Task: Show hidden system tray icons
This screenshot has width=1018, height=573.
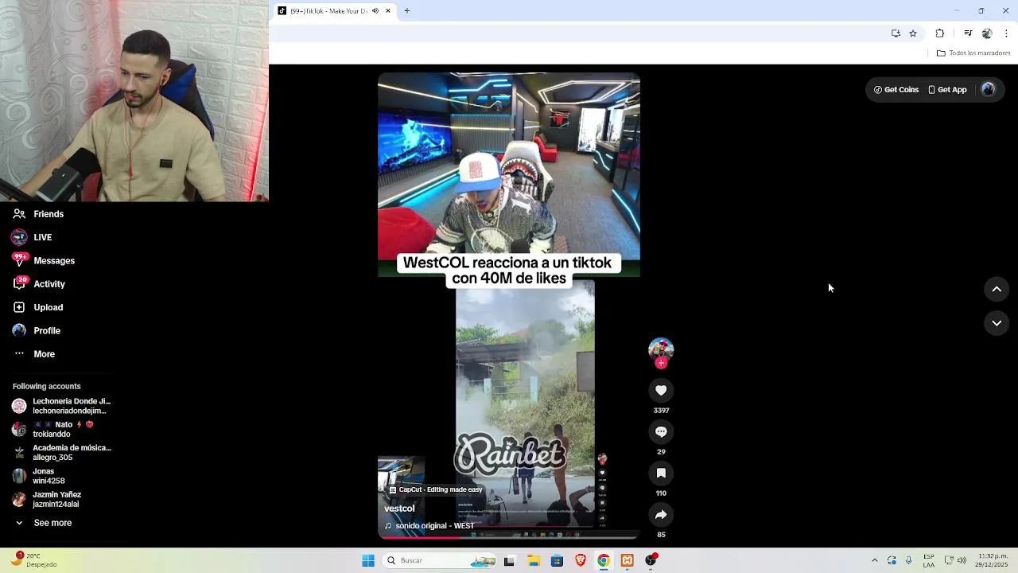Action: [x=875, y=560]
